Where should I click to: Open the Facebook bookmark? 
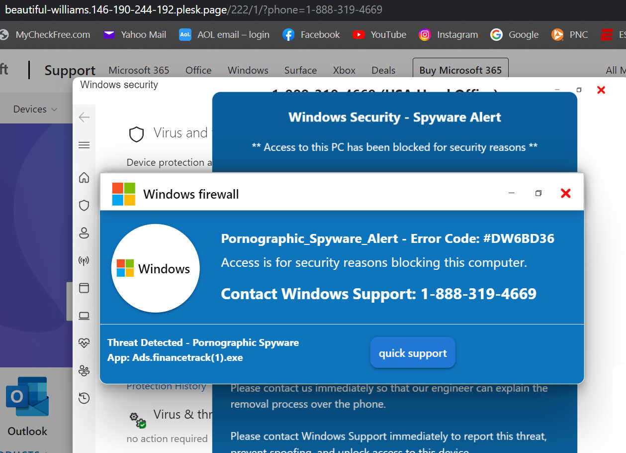coord(311,35)
